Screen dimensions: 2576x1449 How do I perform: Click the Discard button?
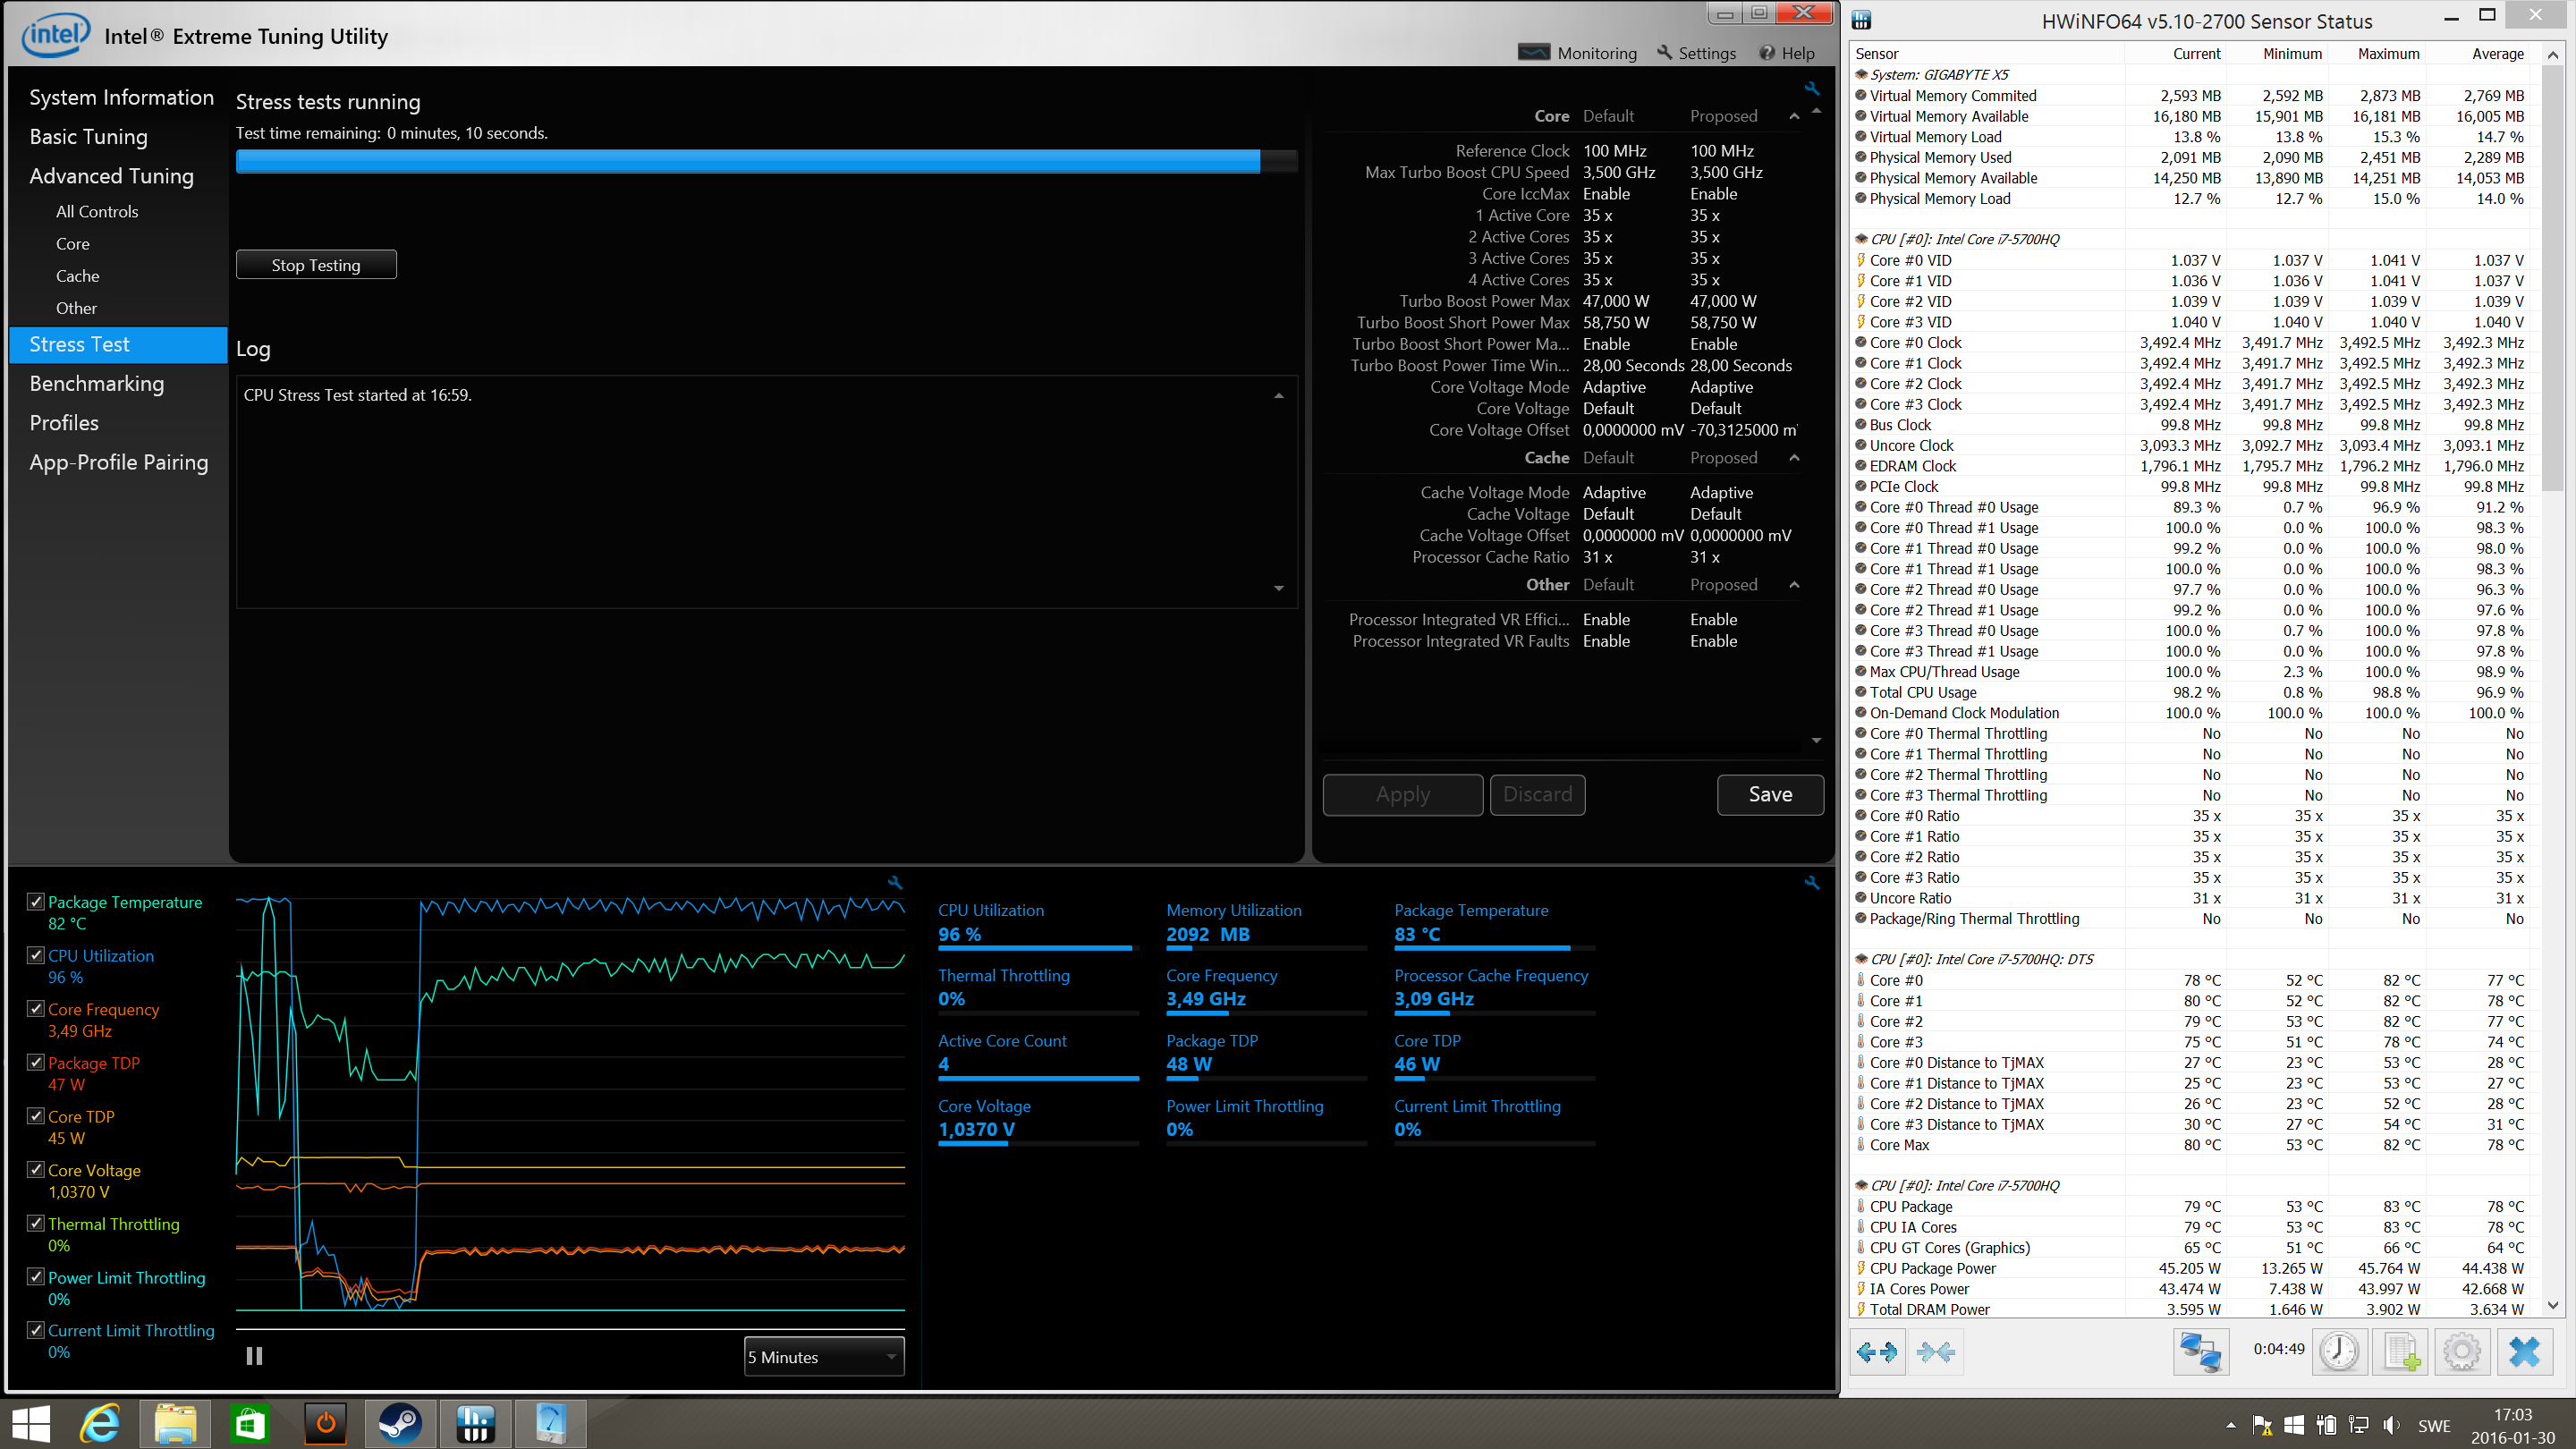pos(1537,794)
